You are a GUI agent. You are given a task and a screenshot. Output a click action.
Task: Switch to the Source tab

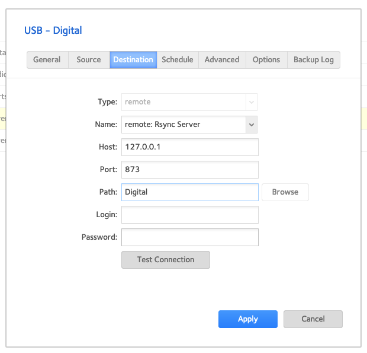89,60
